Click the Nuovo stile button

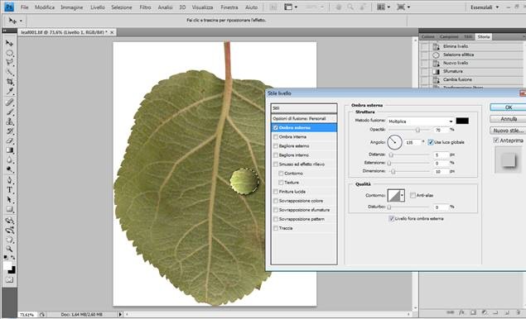point(509,131)
